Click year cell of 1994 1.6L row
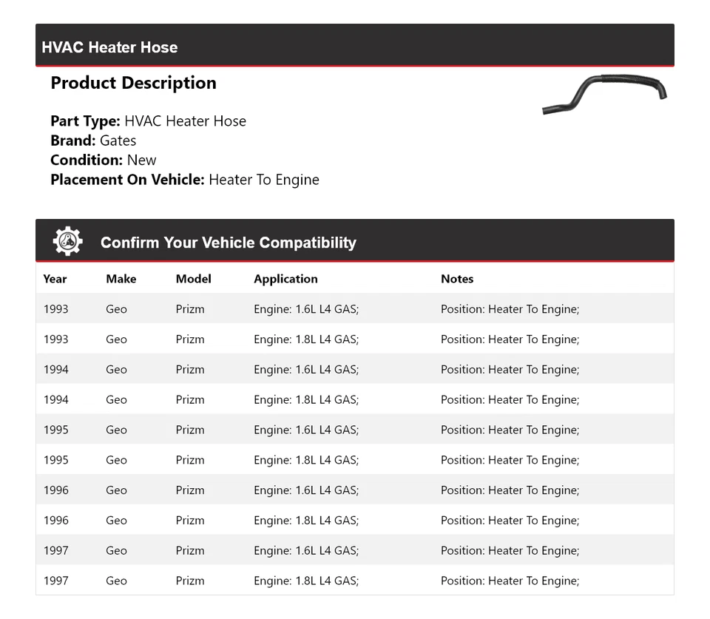 click(55, 370)
